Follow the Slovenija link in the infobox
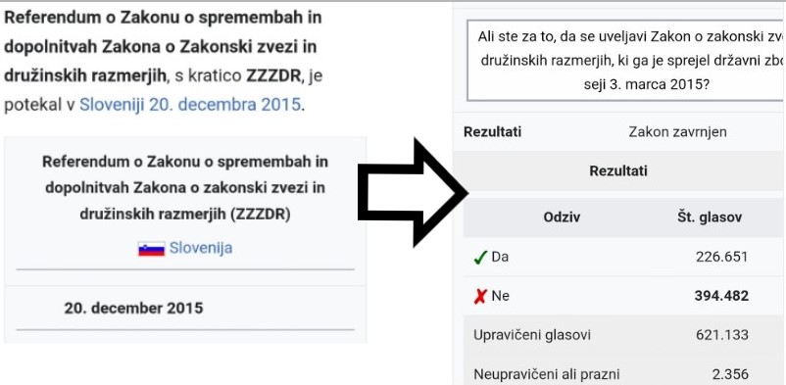The width and height of the screenshot is (786, 385). pyautogui.click(x=201, y=248)
